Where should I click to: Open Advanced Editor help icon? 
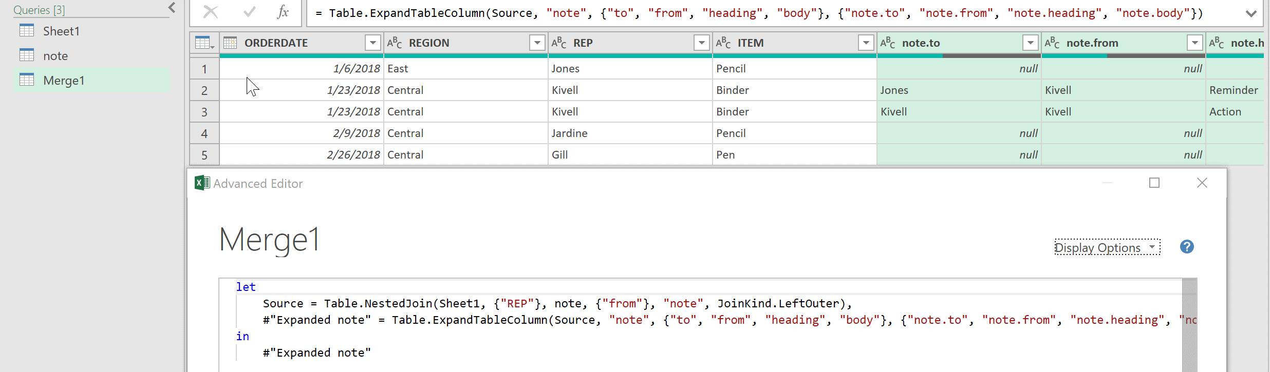pos(1187,247)
